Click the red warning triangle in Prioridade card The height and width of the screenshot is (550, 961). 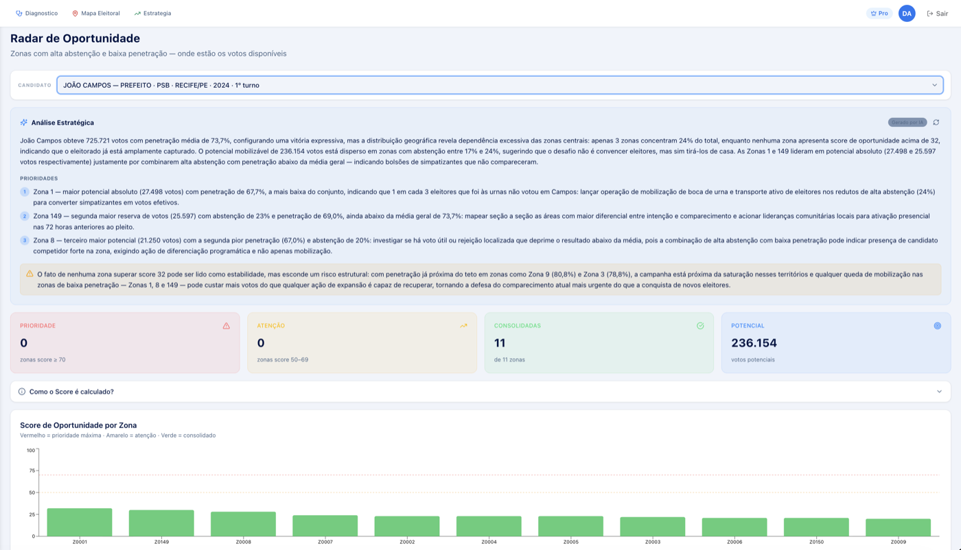tap(227, 326)
